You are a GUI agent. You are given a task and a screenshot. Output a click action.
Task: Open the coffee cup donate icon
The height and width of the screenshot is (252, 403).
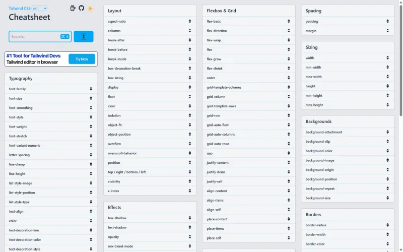[x=73, y=8]
